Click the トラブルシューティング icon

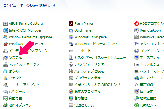tap(137, 64)
